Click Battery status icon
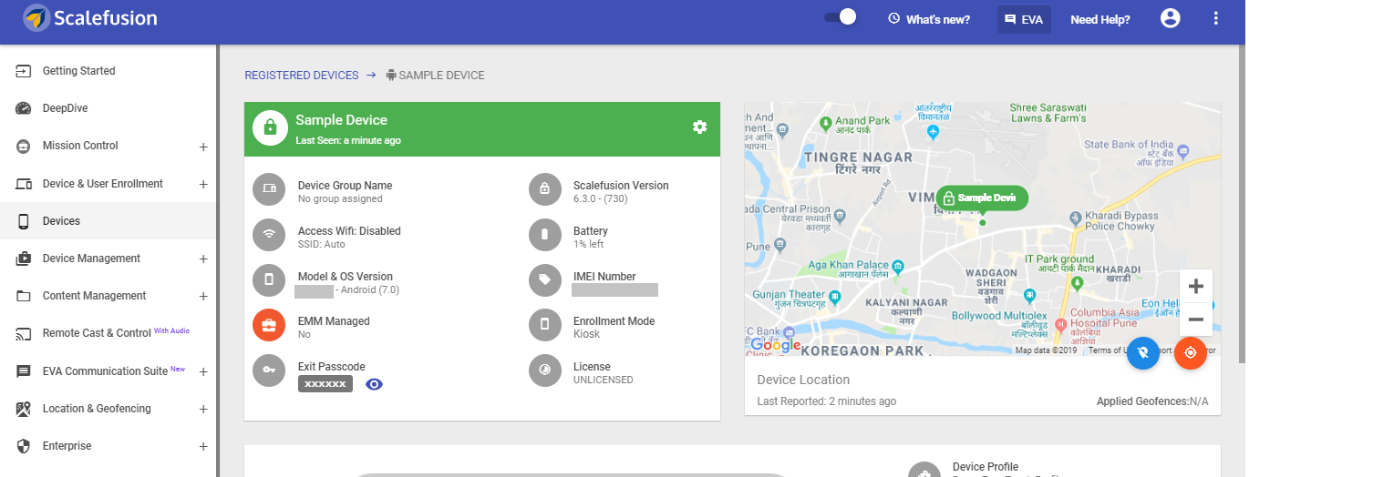The width and height of the screenshot is (1373, 477). 544,234
